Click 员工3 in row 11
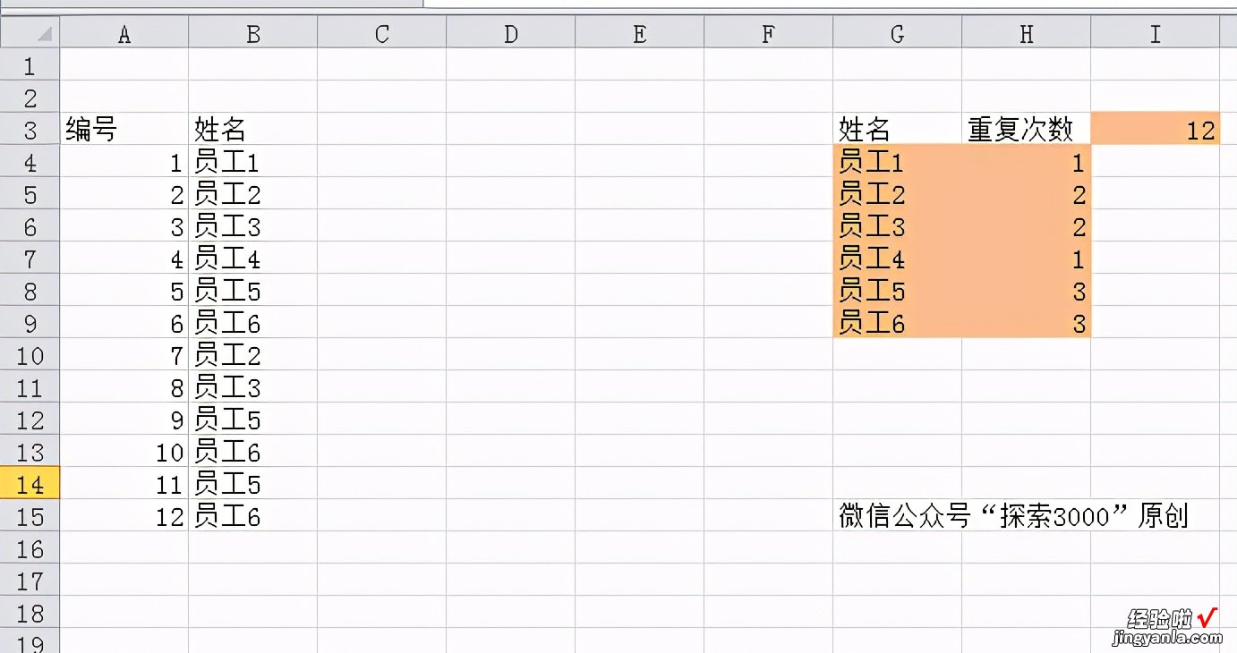 pyautogui.click(x=253, y=387)
